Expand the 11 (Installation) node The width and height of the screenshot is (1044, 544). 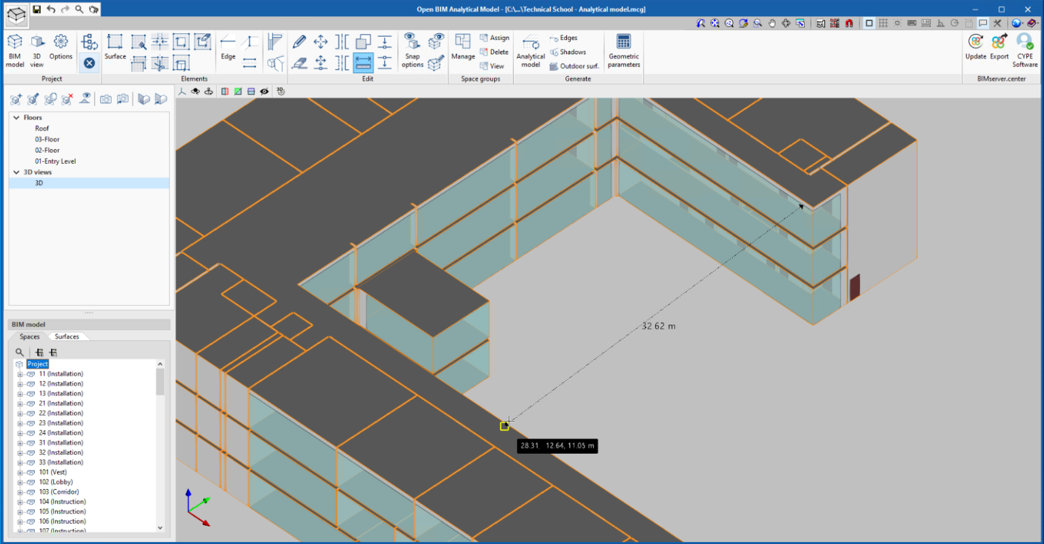(19, 374)
